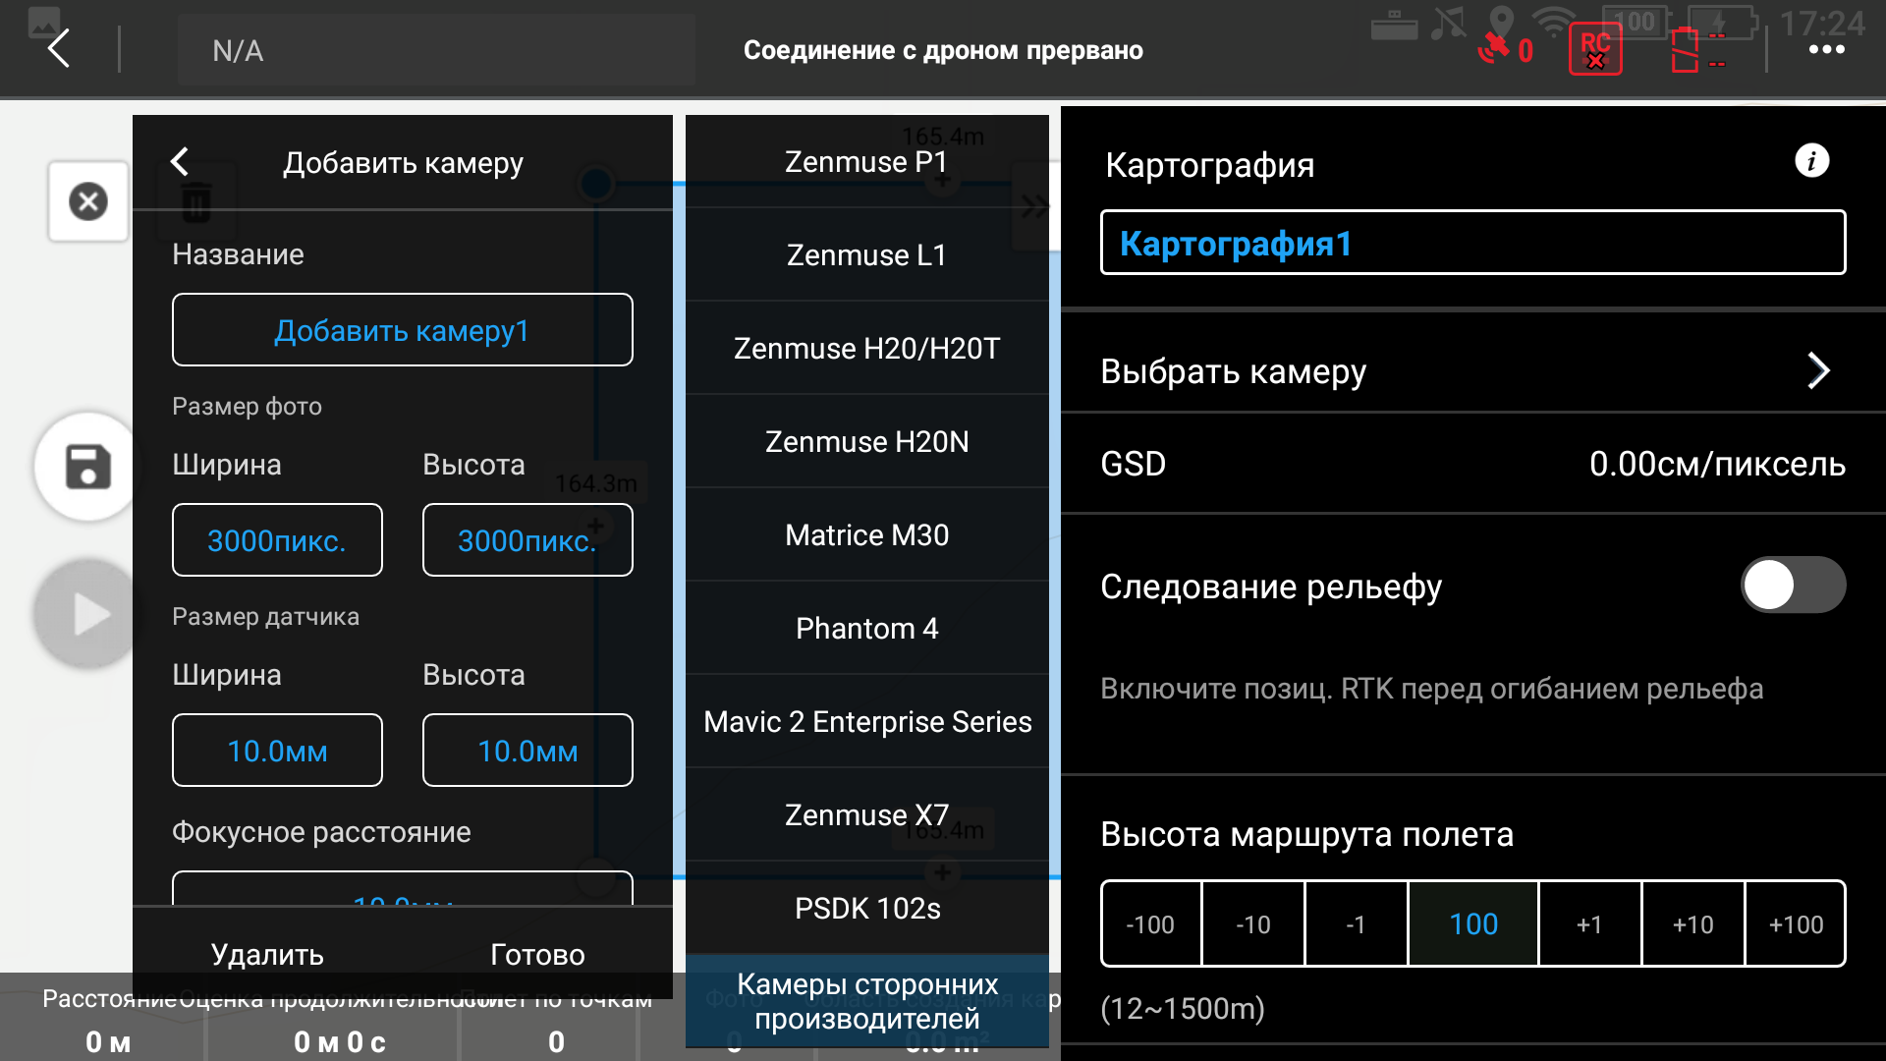Image resolution: width=1886 pixels, height=1061 pixels.
Task: Increase flight altitude by 1
Action: (x=1589, y=924)
